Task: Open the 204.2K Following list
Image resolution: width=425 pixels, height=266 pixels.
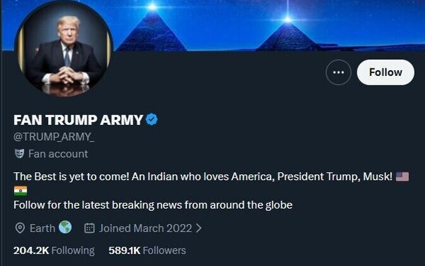Action: point(54,250)
